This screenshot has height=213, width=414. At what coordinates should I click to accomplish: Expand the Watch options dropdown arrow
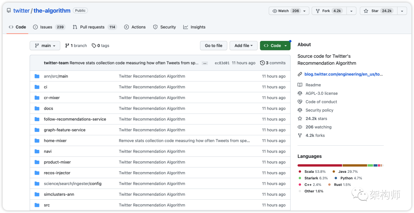pos(304,11)
